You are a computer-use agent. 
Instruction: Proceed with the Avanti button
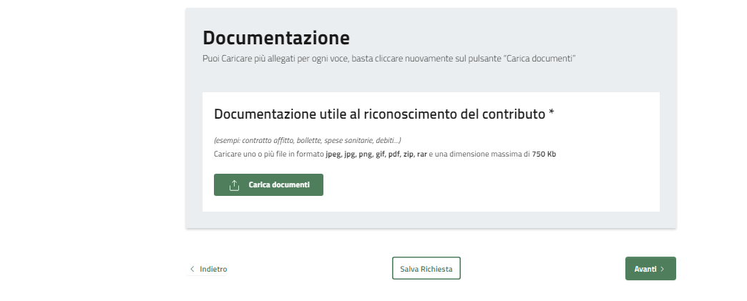click(x=650, y=269)
